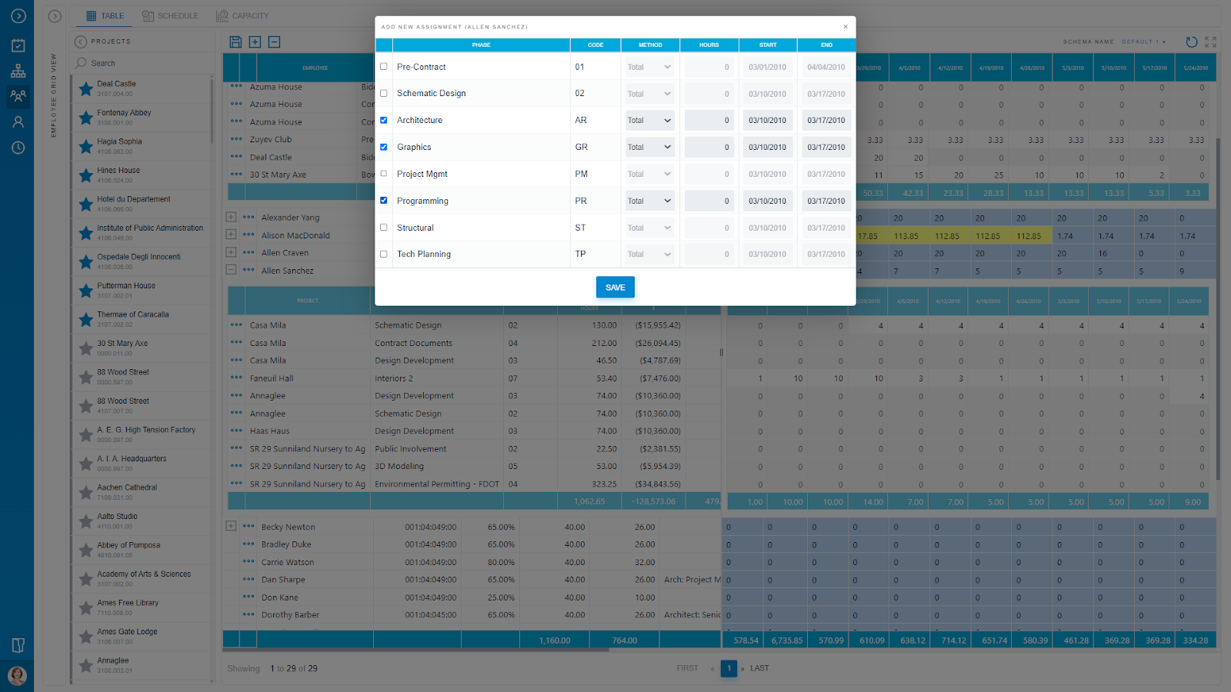
Task: Select the org chart icon in the sidebar
Action: [18, 70]
